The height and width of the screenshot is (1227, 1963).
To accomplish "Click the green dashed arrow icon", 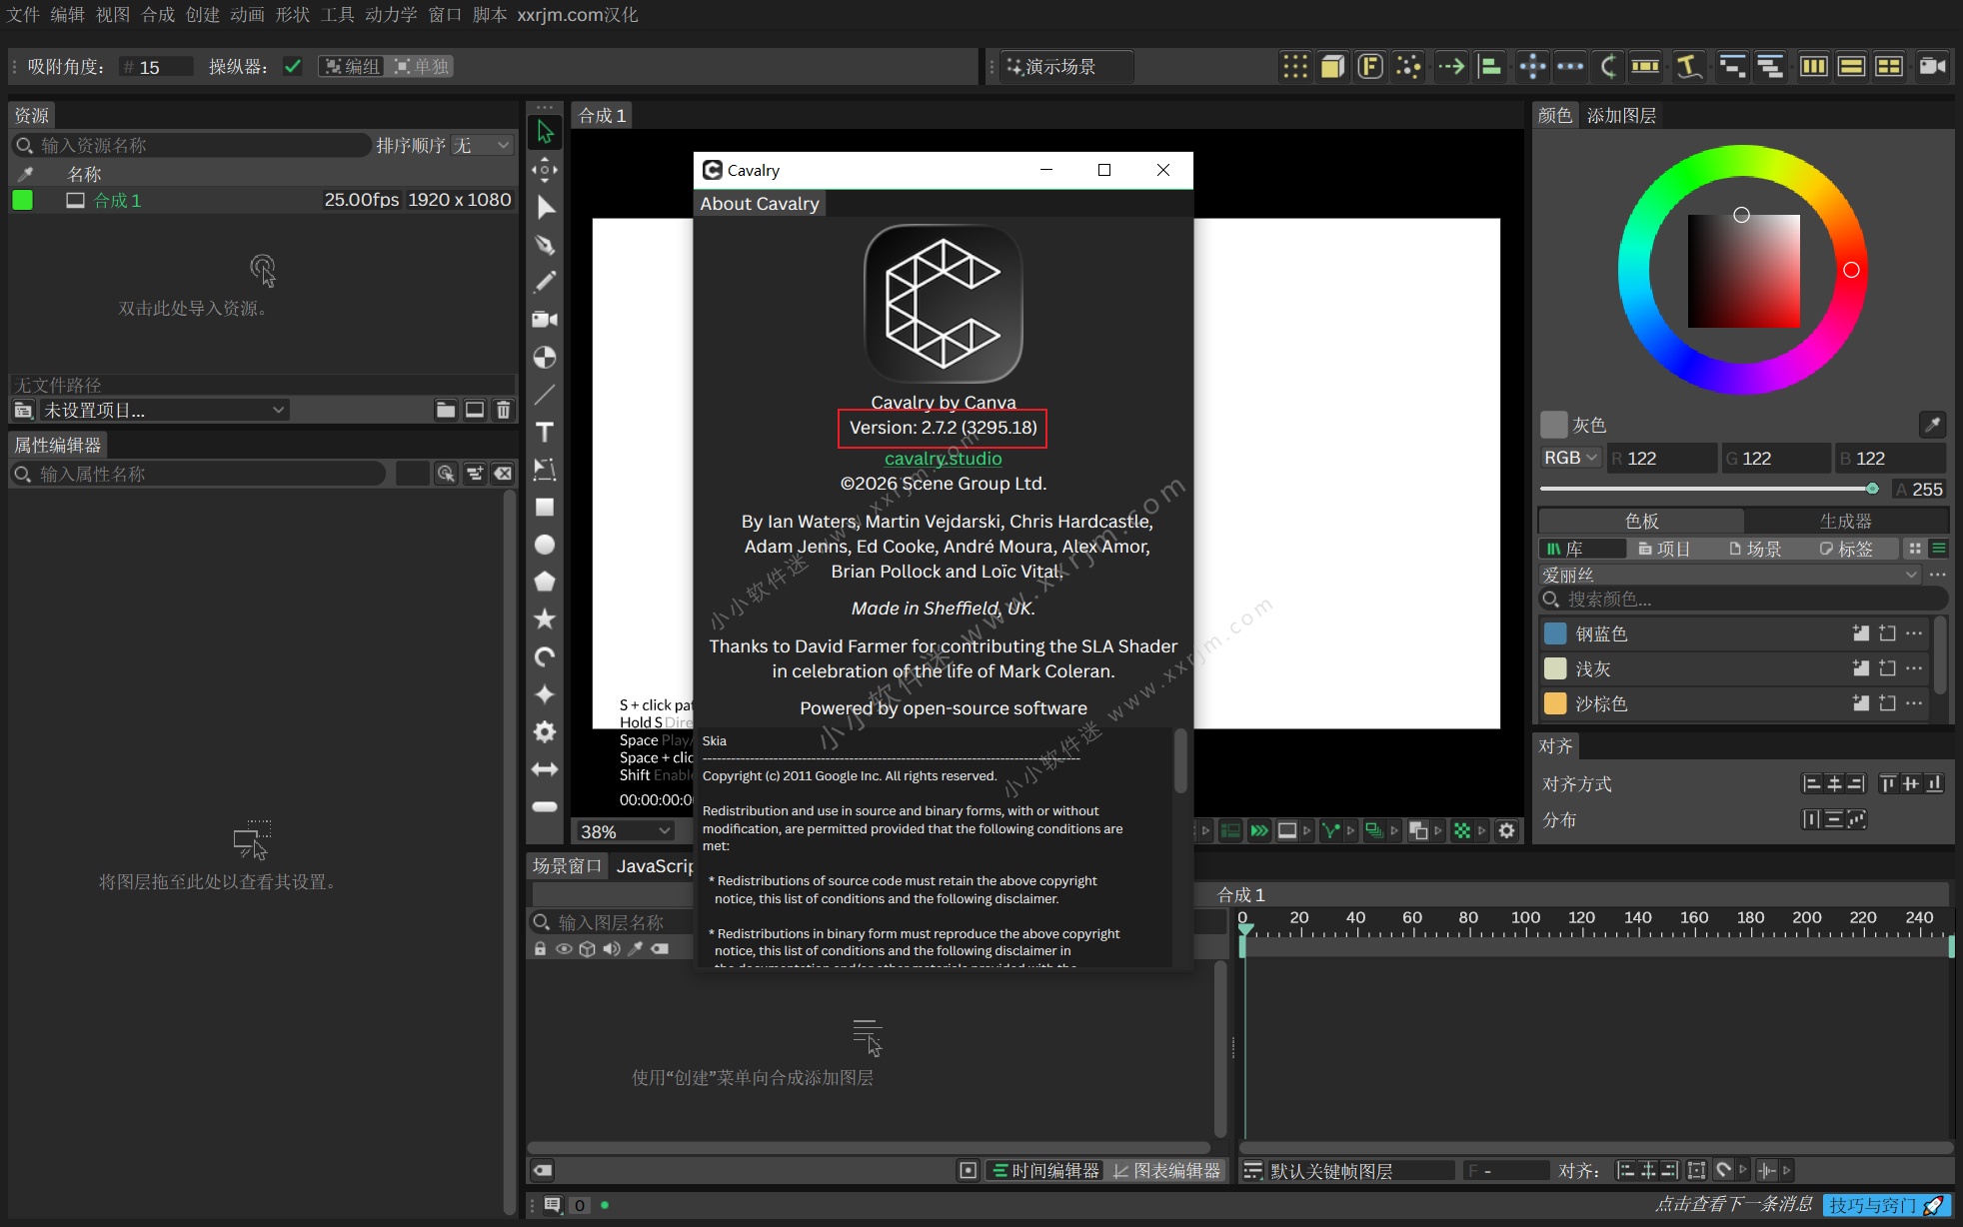I will [x=1450, y=67].
